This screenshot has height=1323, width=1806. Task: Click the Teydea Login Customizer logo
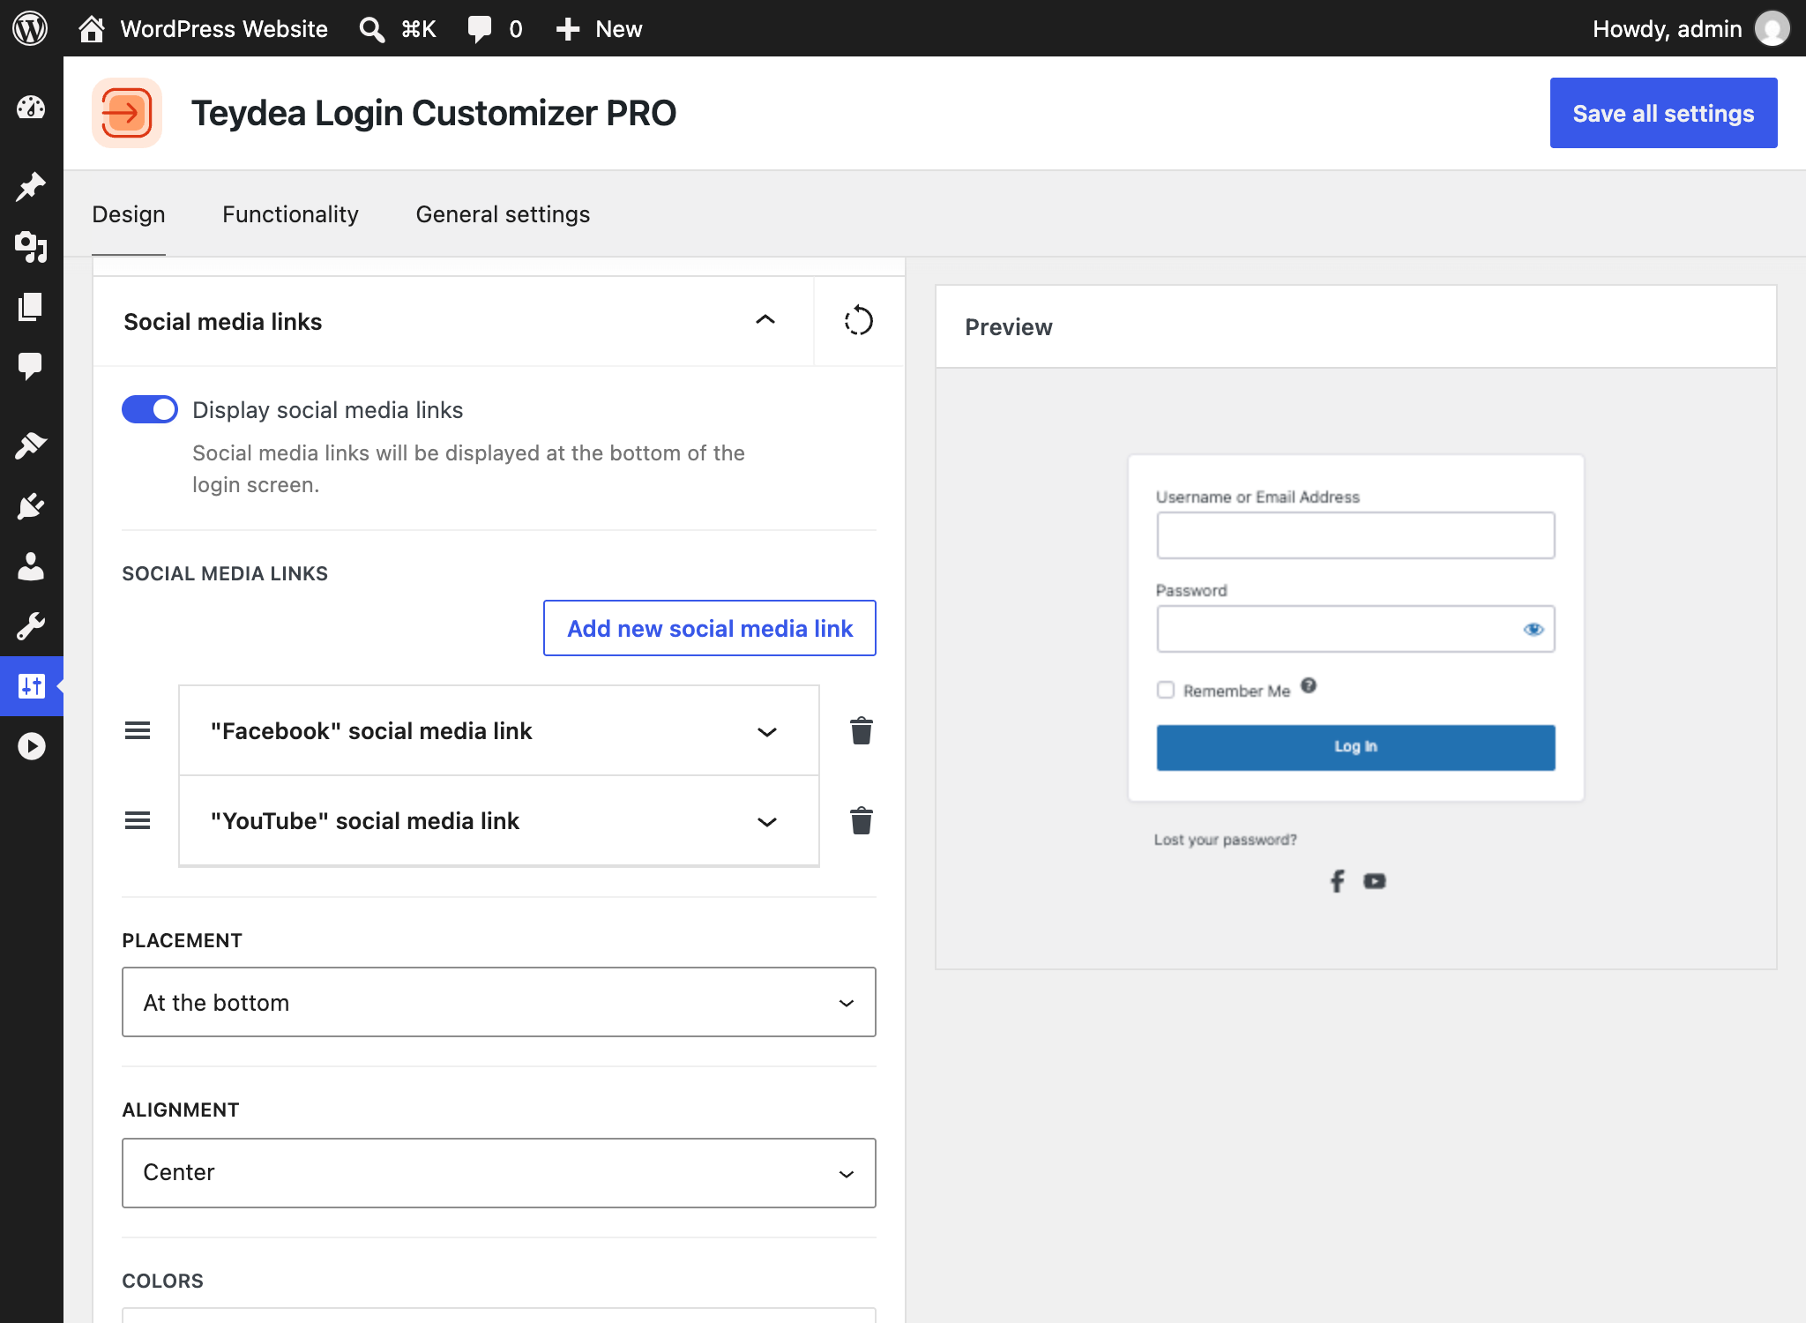[x=127, y=113]
